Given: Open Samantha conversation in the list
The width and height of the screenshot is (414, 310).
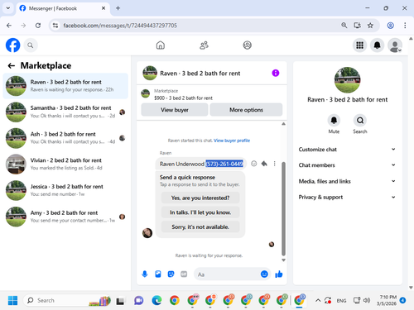Looking at the screenshot, I should [65, 112].
